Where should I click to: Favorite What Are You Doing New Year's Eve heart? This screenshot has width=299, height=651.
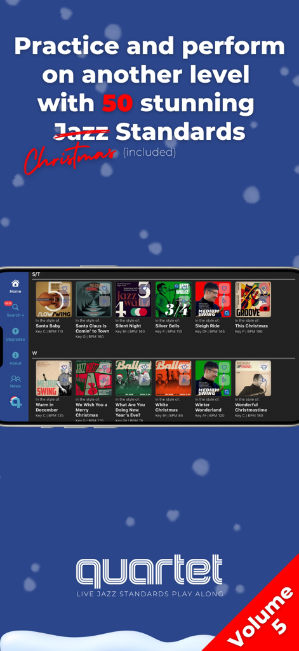click(x=144, y=367)
